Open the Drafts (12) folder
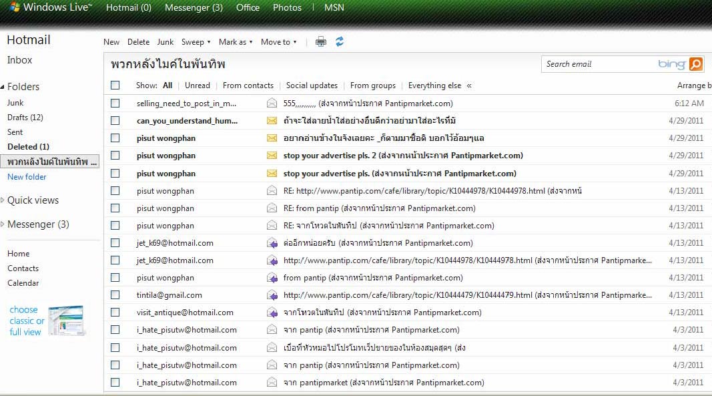 click(25, 118)
